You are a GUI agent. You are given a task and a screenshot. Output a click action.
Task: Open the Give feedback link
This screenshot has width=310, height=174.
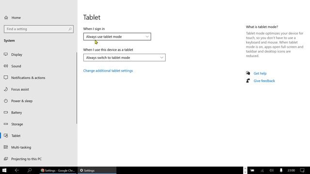pyautogui.click(x=264, y=81)
